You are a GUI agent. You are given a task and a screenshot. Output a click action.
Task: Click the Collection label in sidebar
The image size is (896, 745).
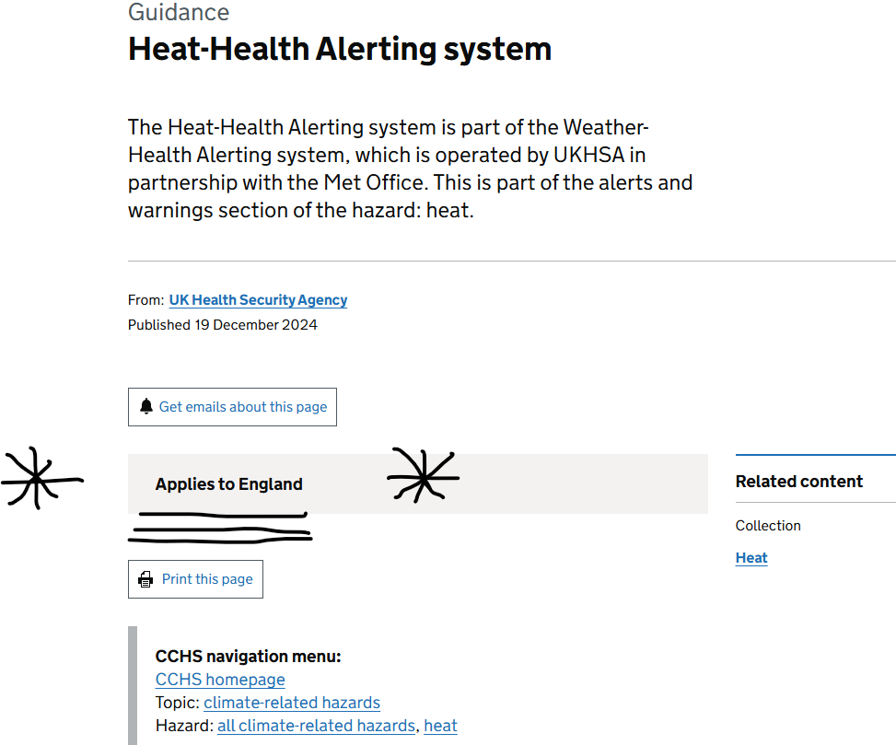pos(768,526)
